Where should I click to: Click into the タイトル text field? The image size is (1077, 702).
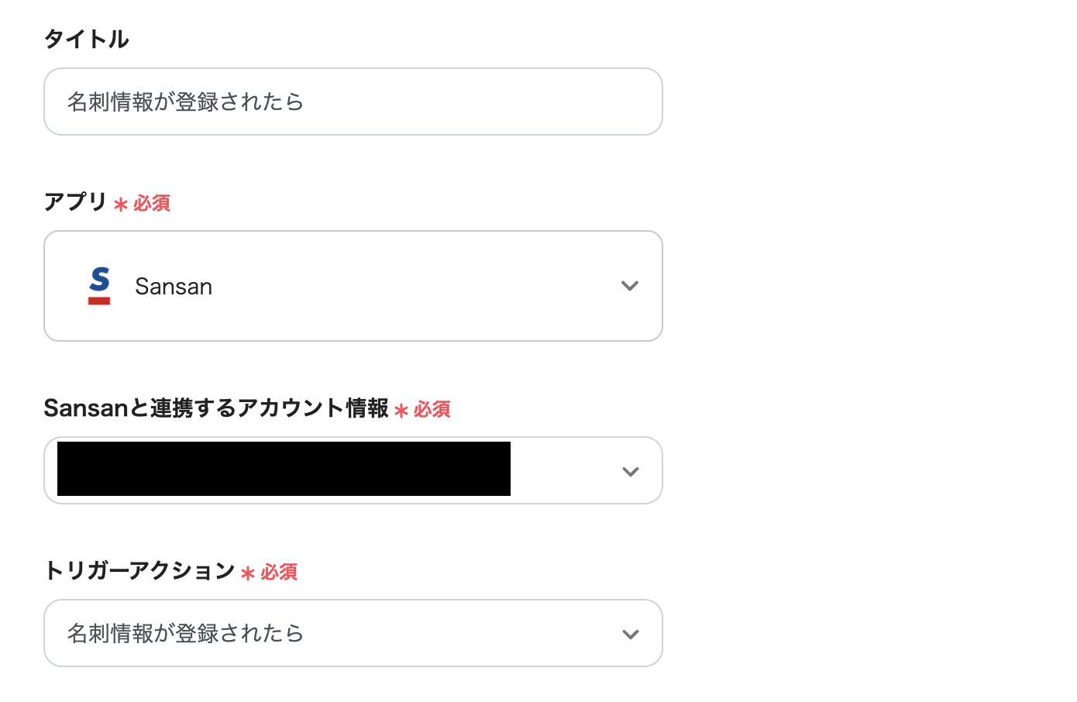[x=353, y=102]
